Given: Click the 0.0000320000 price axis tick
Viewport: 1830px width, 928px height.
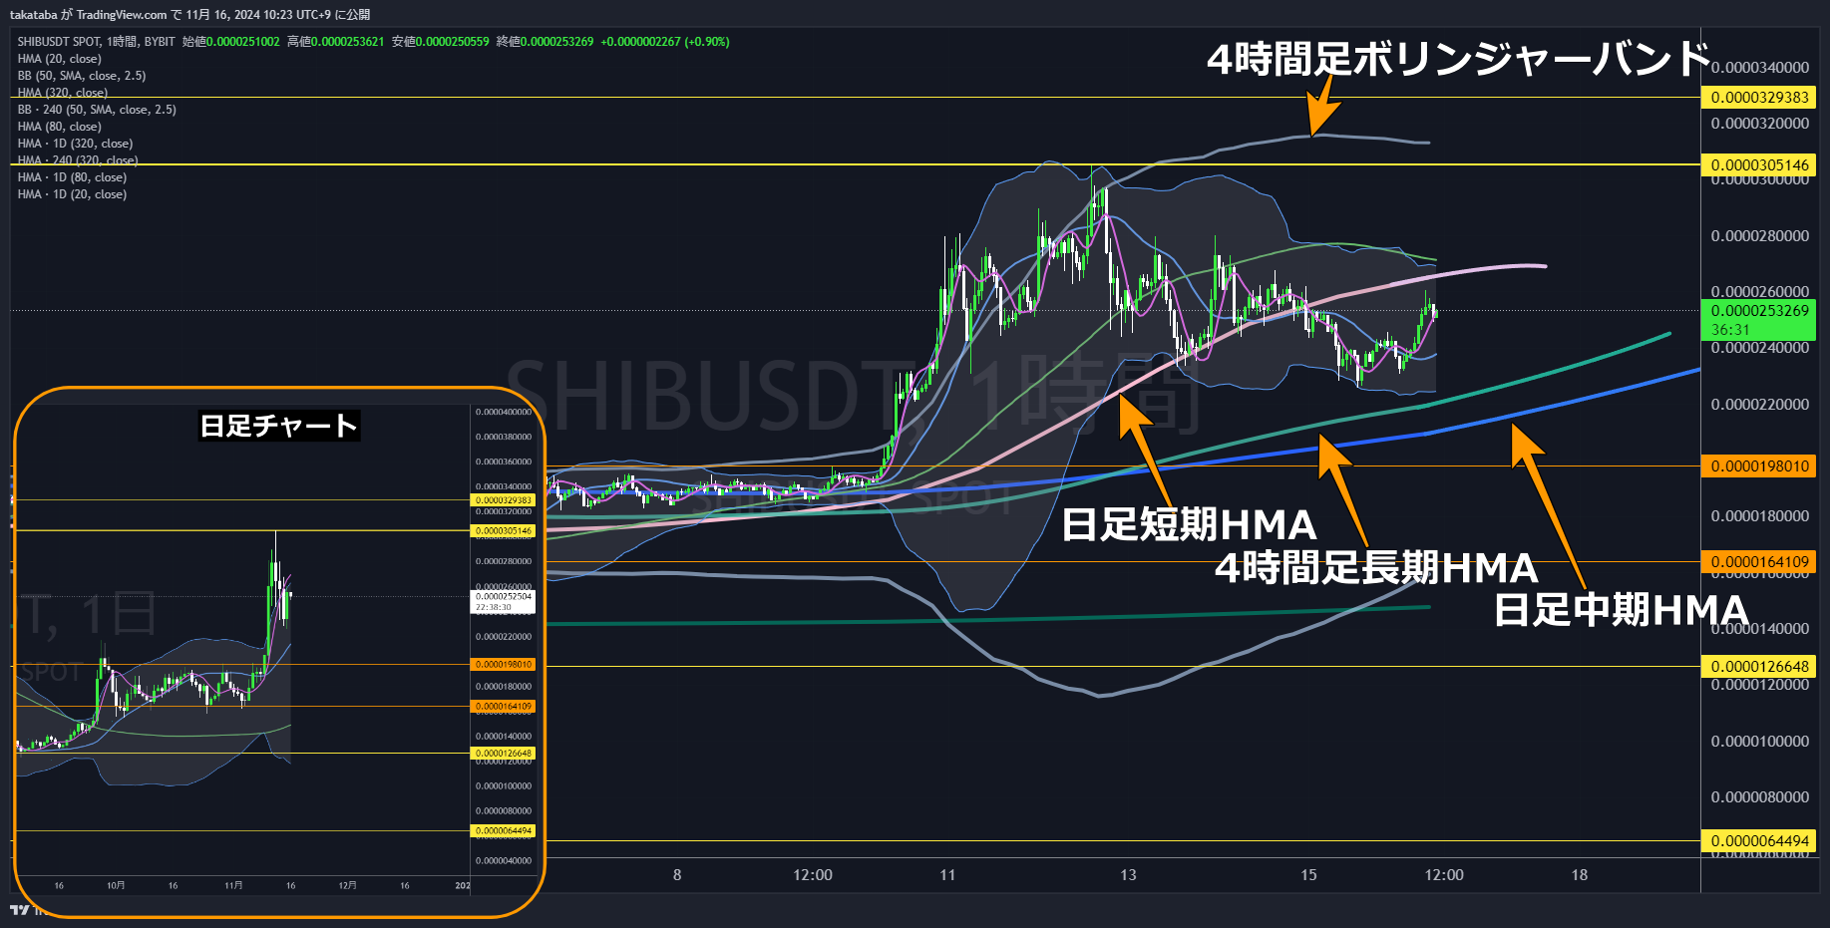Looking at the screenshot, I should click(1760, 124).
